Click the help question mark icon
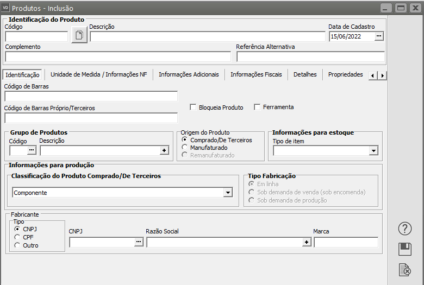This screenshot has width=424, height=285. point(405,229)
